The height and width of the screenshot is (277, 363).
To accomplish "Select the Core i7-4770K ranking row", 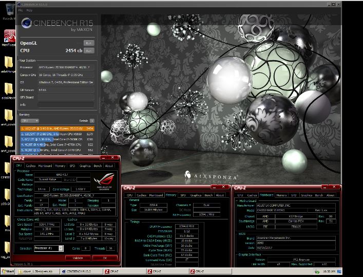I will point(57,144).
